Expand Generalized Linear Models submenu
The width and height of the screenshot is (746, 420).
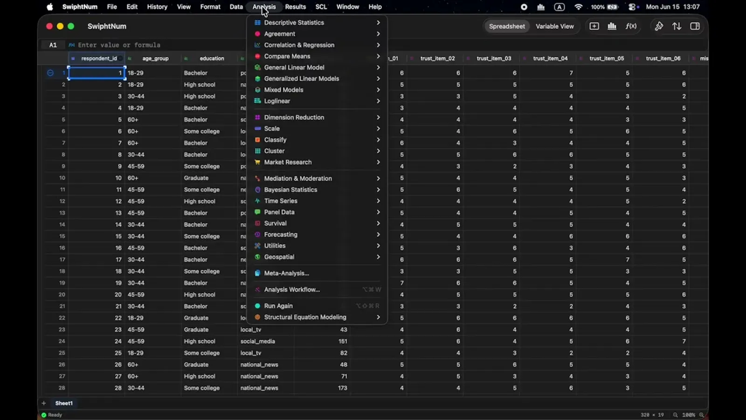coord(317,78)
